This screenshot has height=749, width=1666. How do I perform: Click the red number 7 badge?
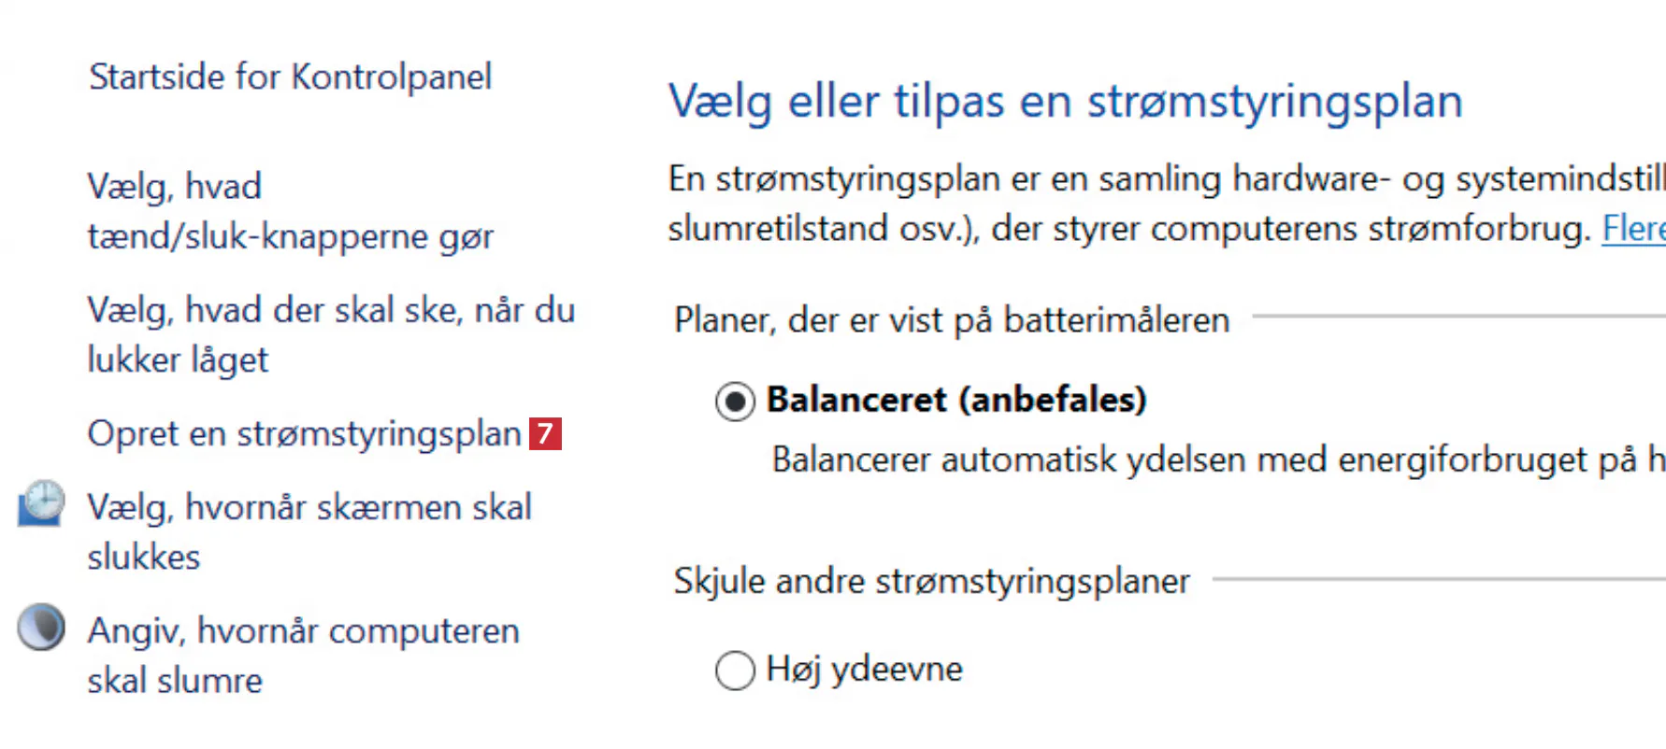pyautogui.click(x=545, y=433)
